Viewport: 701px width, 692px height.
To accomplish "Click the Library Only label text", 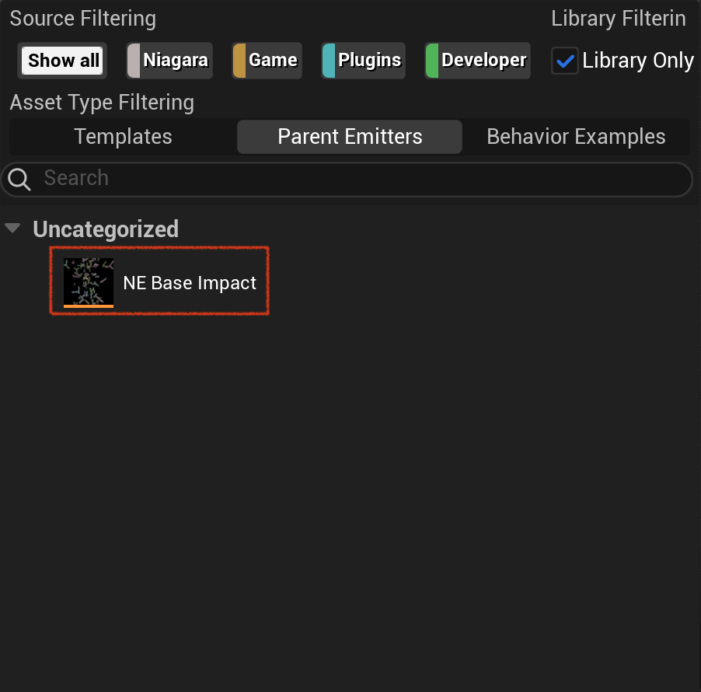I will coord(638,61).
